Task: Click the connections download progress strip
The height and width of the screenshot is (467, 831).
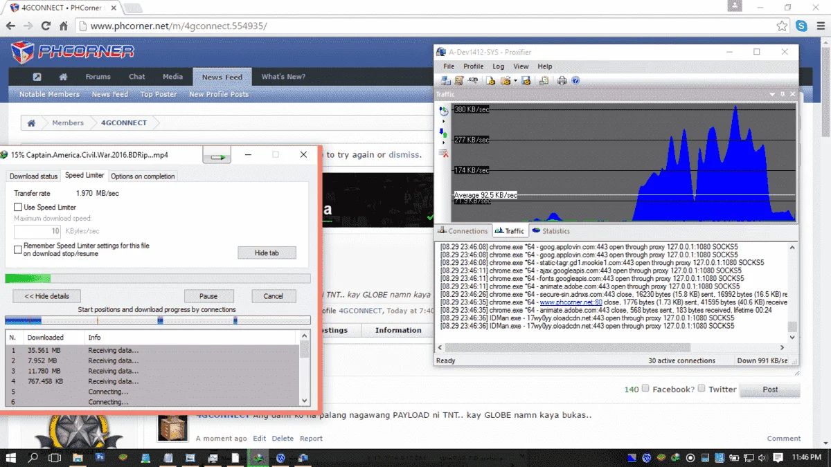Action: pyautogui.click(x=157, y=320)
